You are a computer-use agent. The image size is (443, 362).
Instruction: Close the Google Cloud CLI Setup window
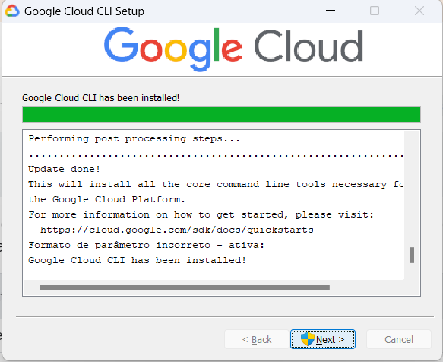click(419, 11)
